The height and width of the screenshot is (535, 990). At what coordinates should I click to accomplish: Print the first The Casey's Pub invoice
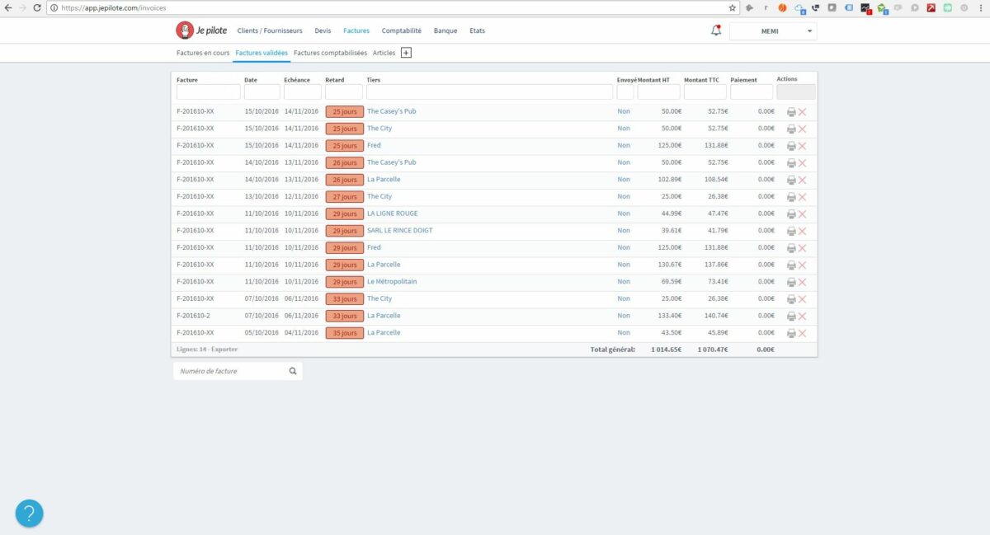coord(791,112)
